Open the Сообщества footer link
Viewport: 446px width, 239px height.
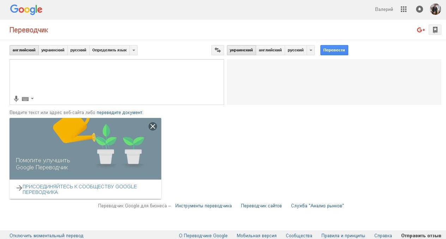coord(299,236)
